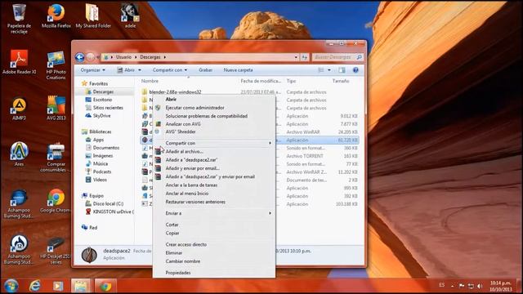Click the Action Center flag tray icon
This screenshot has width=523, height=294.
click(x=462, y=286)
